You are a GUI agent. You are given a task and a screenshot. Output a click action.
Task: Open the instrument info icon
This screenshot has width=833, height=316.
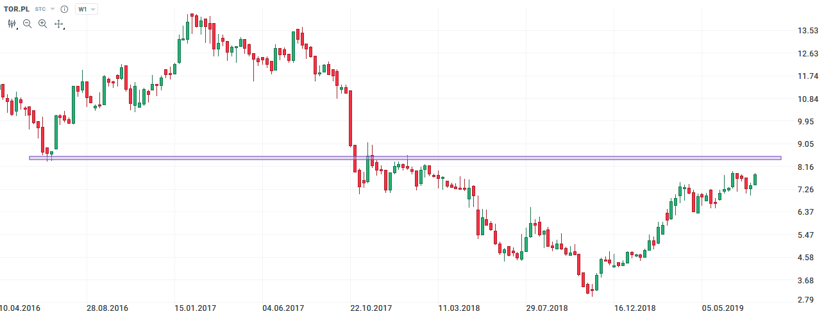[x=64, y=10]
